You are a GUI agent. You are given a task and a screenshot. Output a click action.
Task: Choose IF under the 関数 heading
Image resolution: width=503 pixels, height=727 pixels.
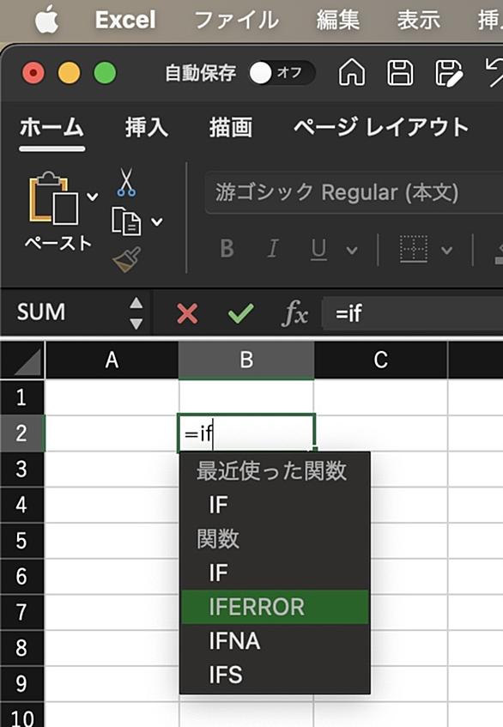pyautogui.click(x=275, y=573)
